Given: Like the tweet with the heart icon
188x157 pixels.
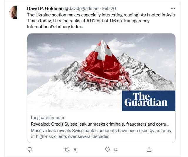Looking at the screenshot, I should tap(108, 150).
